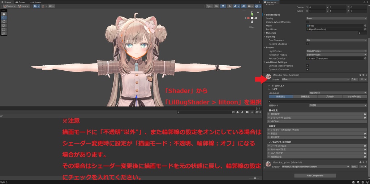Pick object for Mesh field
Screen dimensions: 370x184
[365, 26]
